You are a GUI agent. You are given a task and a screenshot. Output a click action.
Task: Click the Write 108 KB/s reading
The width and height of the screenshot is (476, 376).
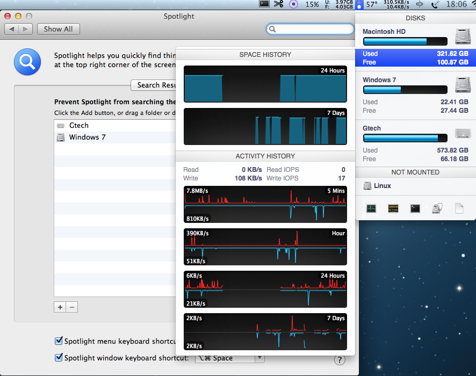[248, 178]
